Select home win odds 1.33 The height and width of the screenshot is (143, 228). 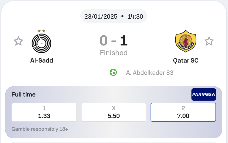coord(44,112)
